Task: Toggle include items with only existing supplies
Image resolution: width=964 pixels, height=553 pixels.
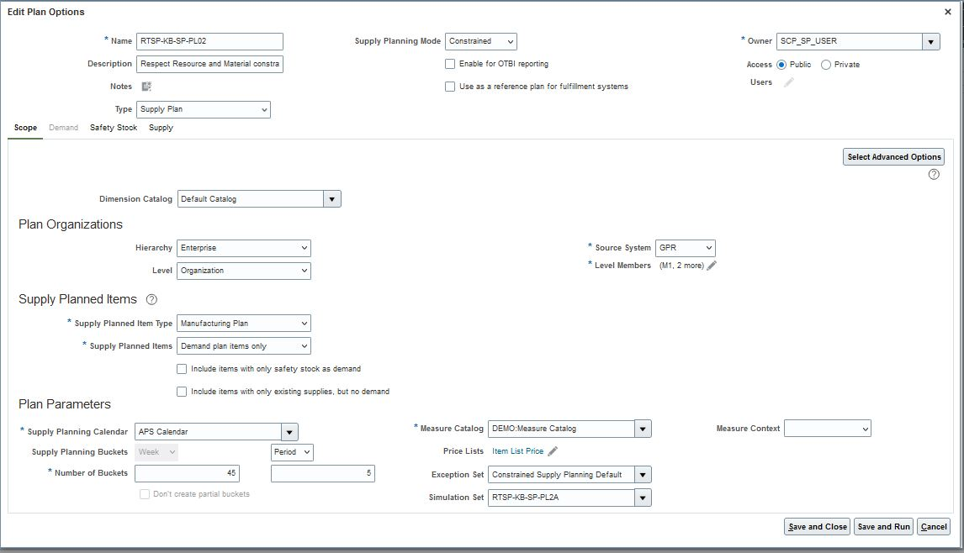Action: click(x=182, y=392)
